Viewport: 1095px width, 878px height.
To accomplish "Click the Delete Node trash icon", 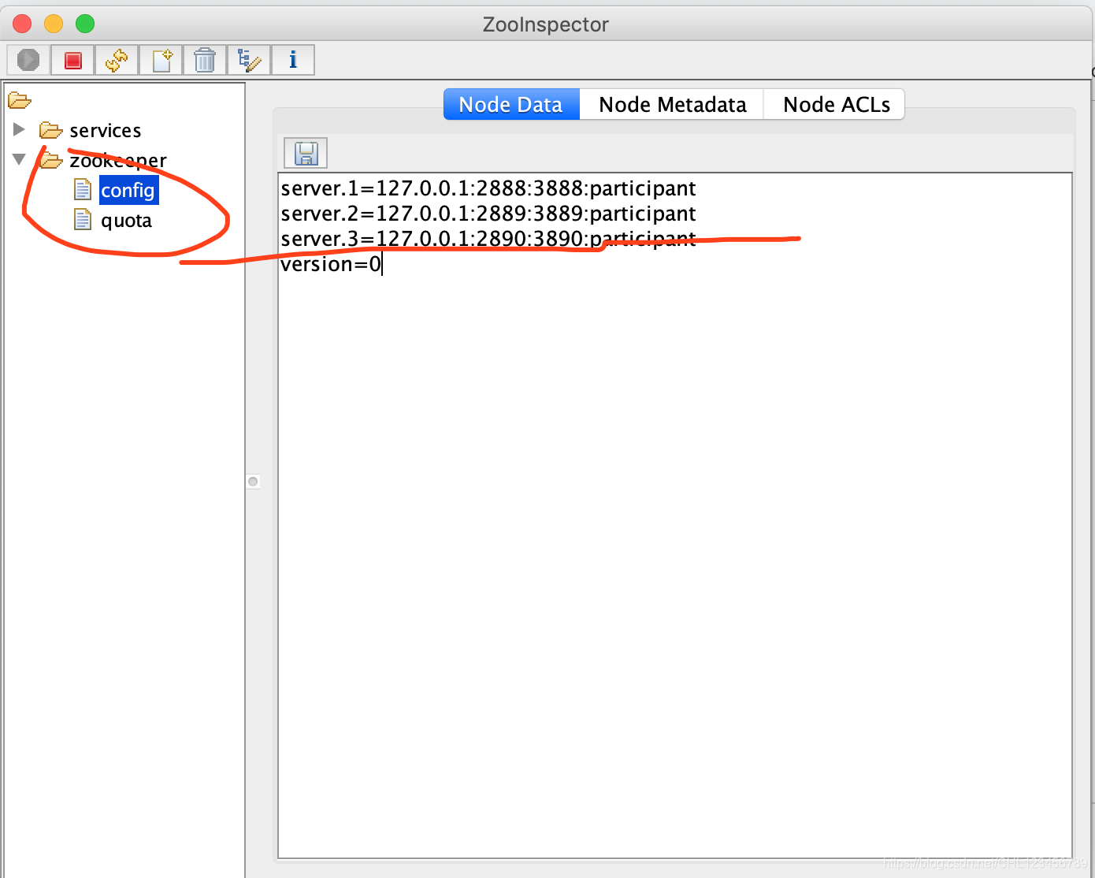I will point(205,60).
